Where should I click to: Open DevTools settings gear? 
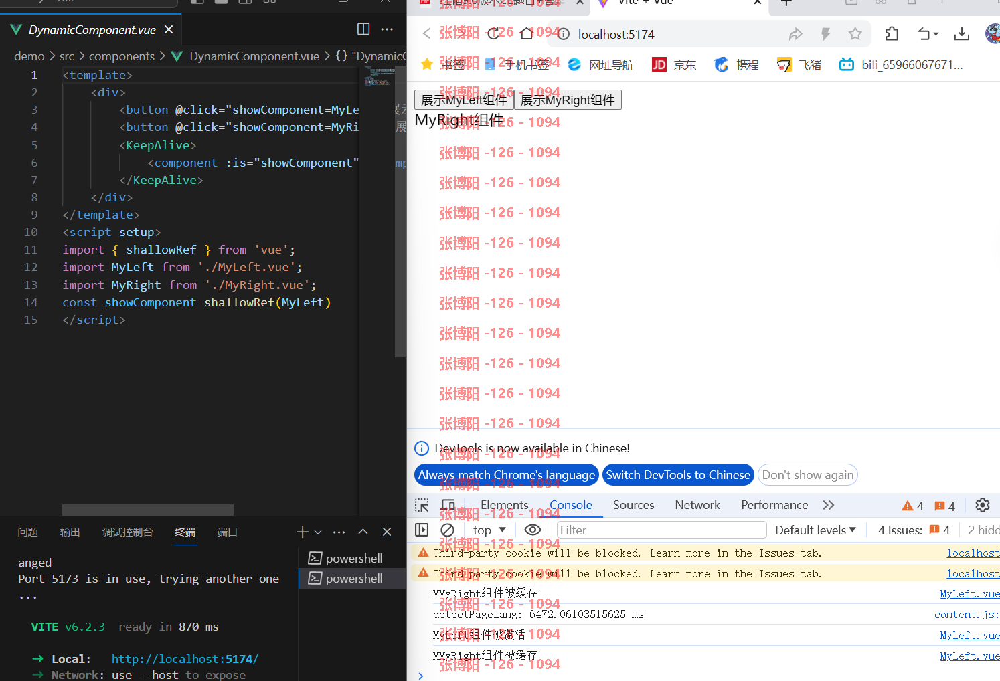pos(982,505)
